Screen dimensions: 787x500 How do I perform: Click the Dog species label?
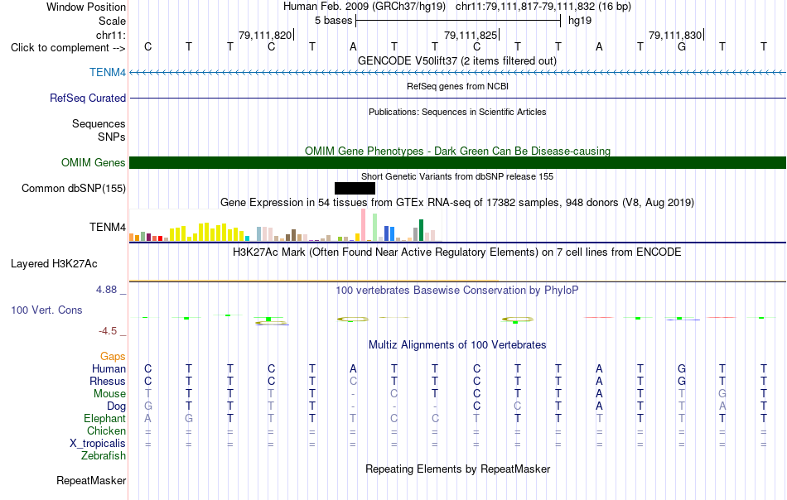[116, 406]
